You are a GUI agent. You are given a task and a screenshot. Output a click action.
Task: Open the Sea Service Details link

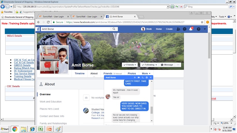24,74
